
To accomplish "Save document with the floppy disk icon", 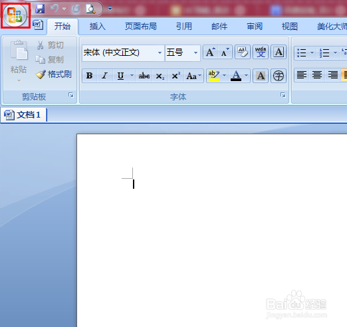I will pos(40,9).
